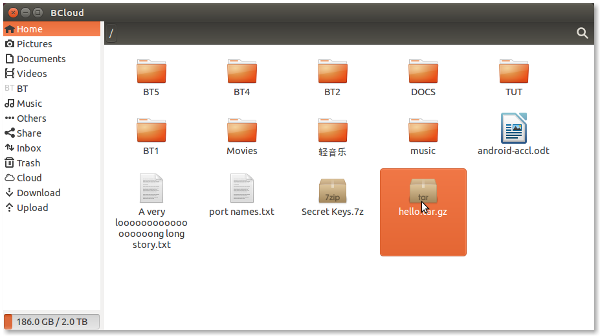This screenshot has height=336, width=600.
Task: Open the Home section in sidebar
Action: [x=52, y=29]
